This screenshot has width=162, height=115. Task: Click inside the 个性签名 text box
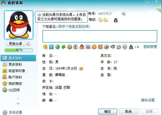click(x=100, y=36)
